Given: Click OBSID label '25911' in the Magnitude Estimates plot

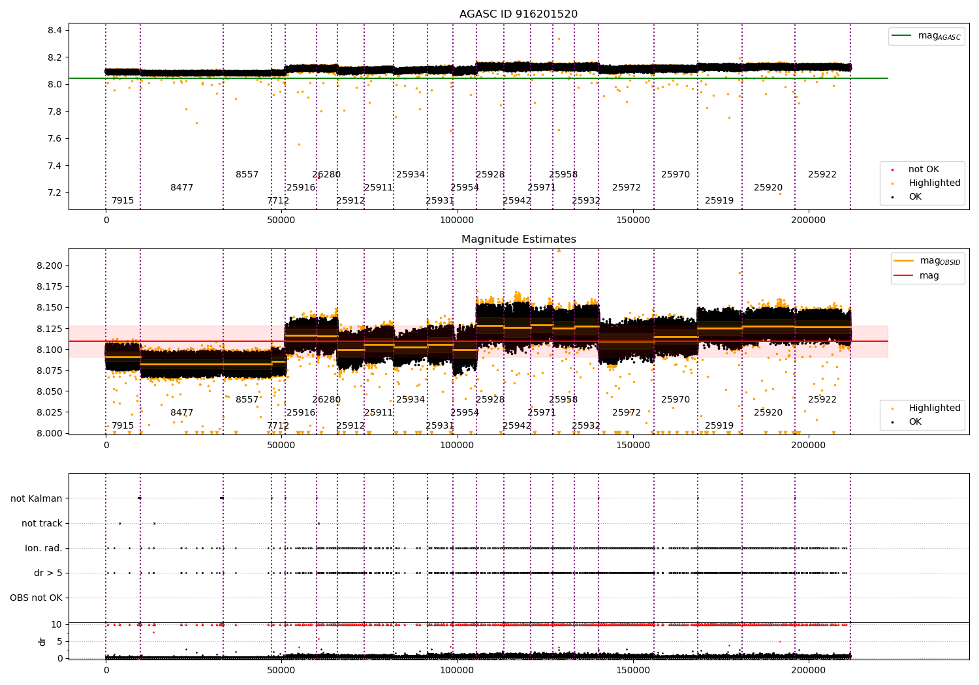Looking at the screenshot, I should (x=379, y=412).
